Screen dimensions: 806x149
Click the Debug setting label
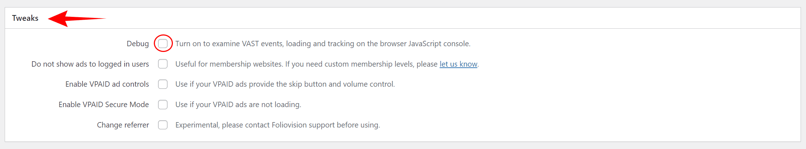[x=138, y=44]
